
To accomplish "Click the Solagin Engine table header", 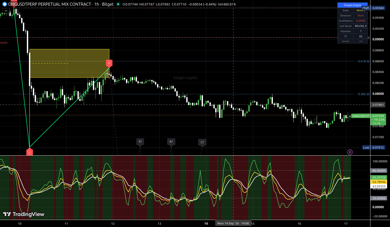I will [x=352, y=5].
